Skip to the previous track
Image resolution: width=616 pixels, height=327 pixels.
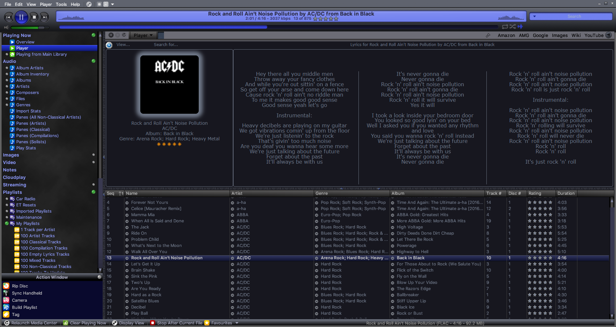(8, 17)
